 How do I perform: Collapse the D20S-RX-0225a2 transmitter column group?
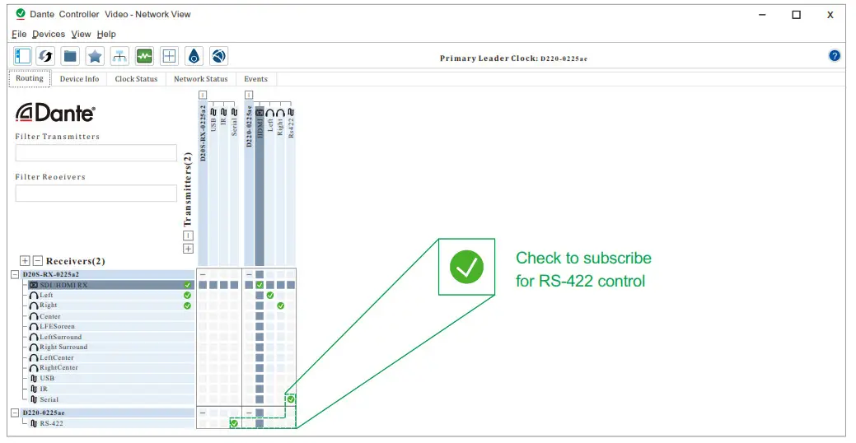coord(203,95)
